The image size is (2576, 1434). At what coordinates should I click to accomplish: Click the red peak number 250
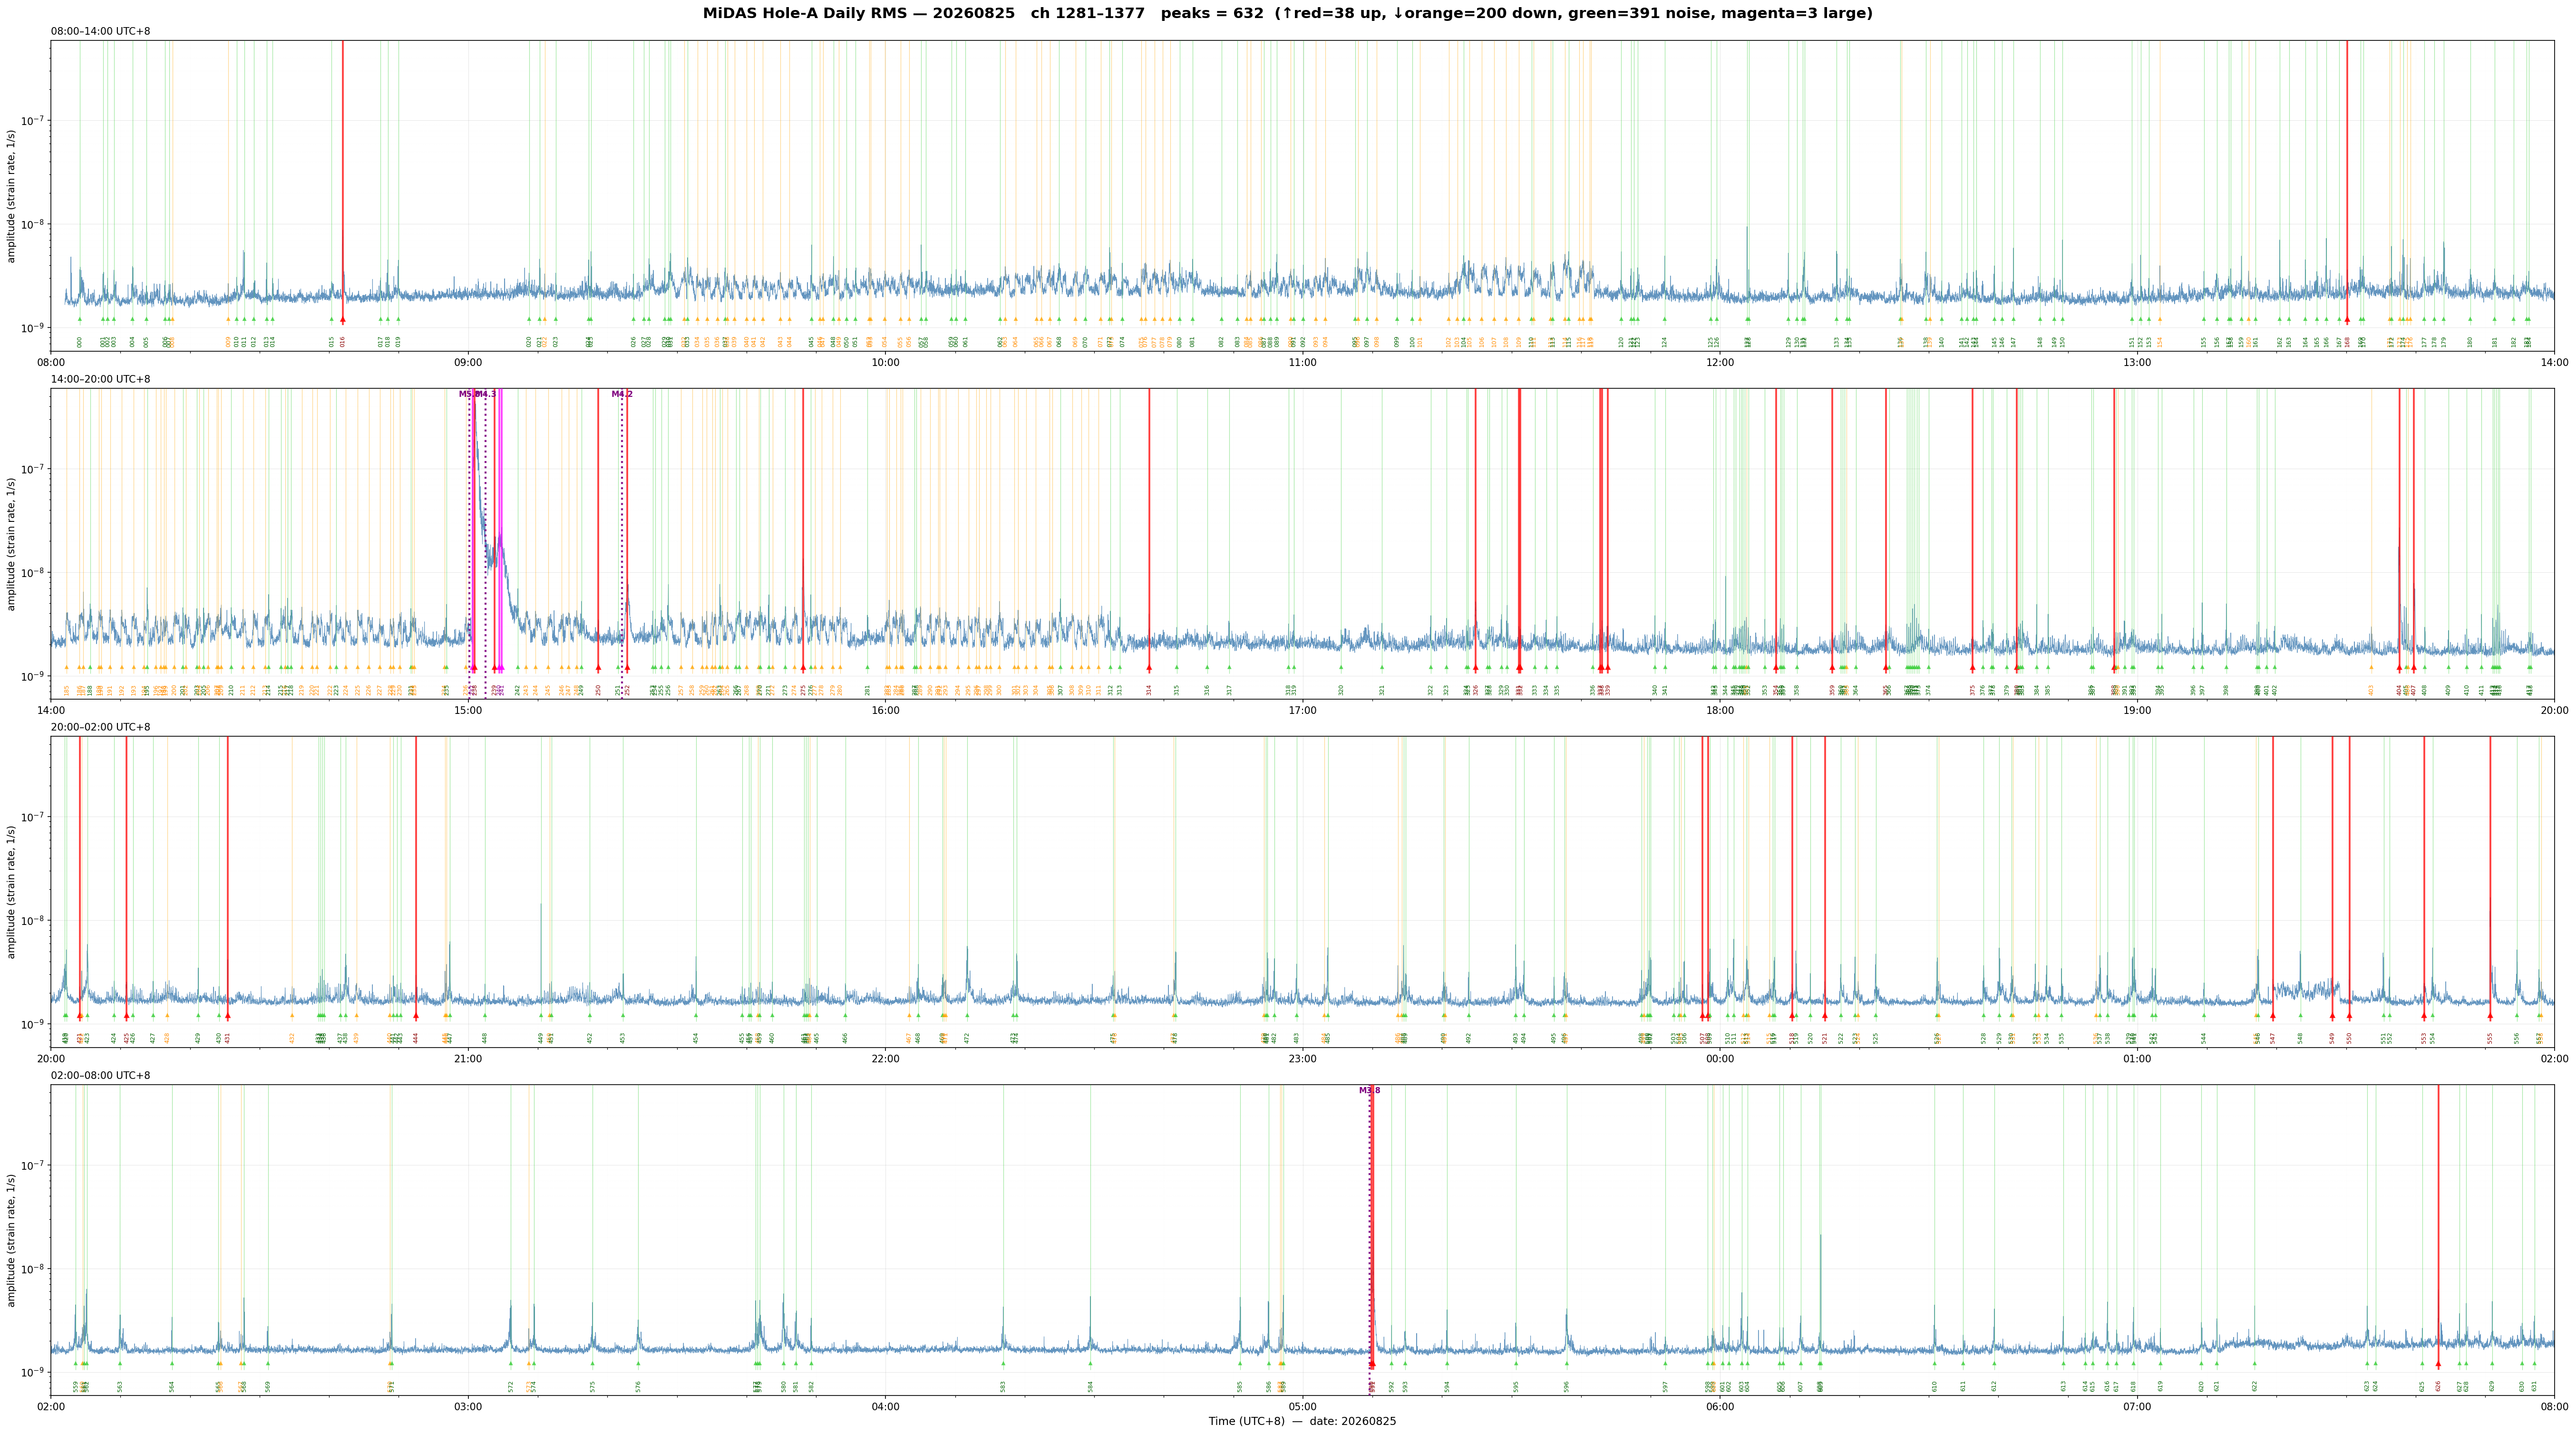pos(599,690)
